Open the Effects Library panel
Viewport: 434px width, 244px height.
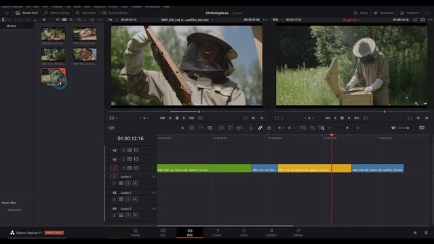point(57,13)
